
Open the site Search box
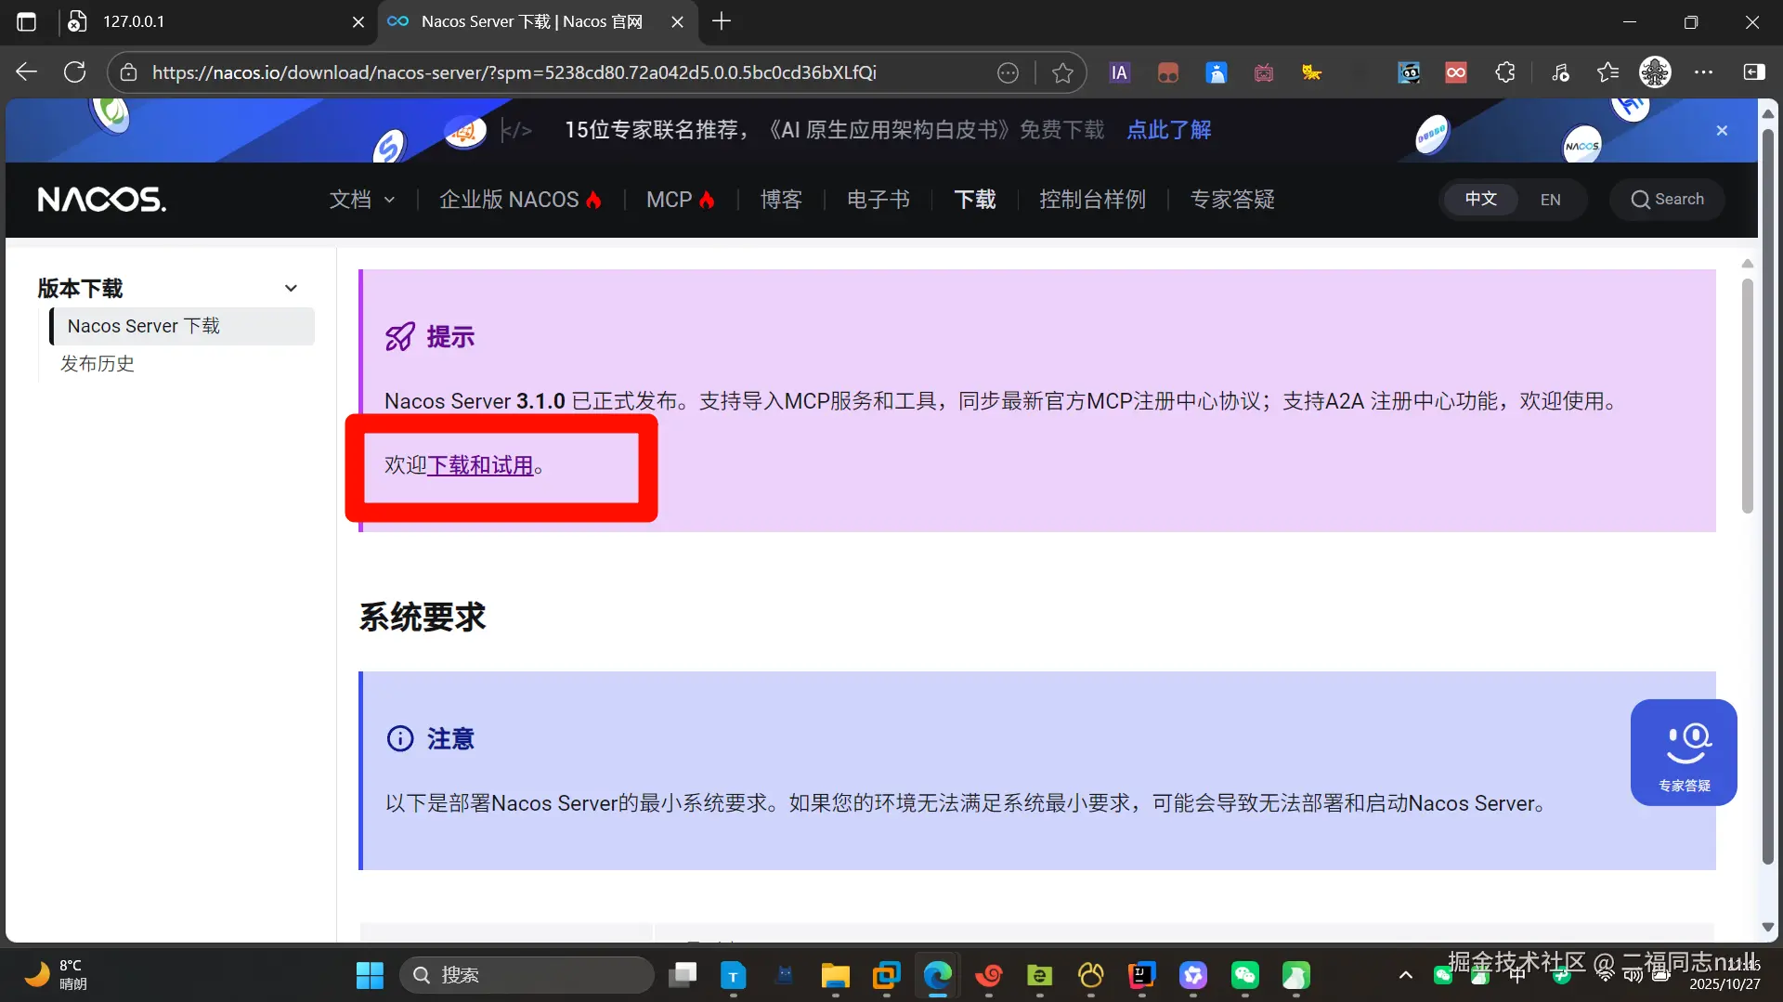1668,199
